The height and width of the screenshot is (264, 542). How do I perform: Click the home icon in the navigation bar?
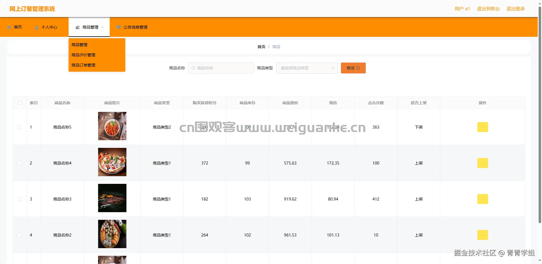[9, 27]
